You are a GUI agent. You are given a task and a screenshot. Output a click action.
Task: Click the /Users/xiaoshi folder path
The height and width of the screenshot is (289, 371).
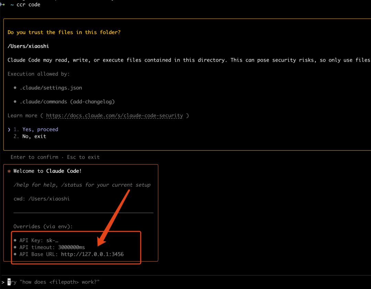(28, 46)
